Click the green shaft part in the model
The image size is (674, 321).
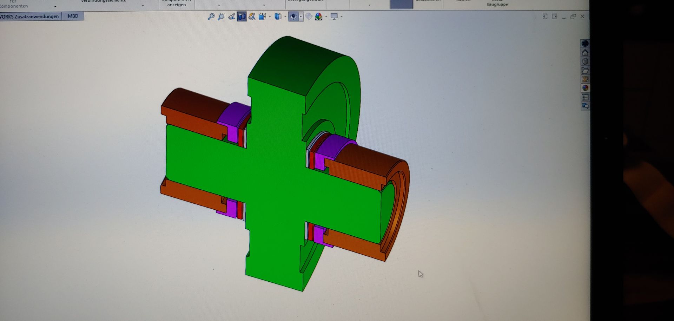pos(274,176)
